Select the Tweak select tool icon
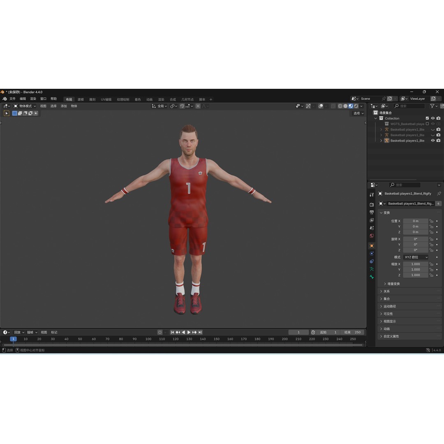 (x=7, y=113)
